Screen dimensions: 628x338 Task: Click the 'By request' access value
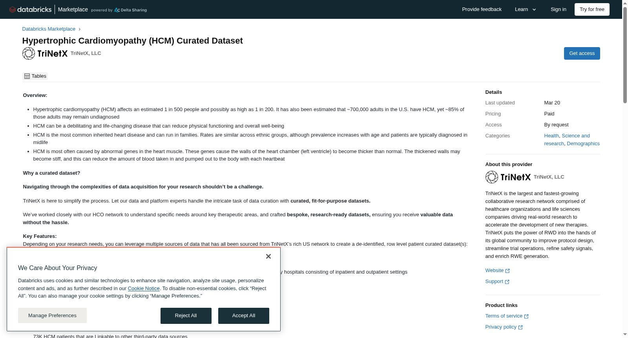coord(556,125)
